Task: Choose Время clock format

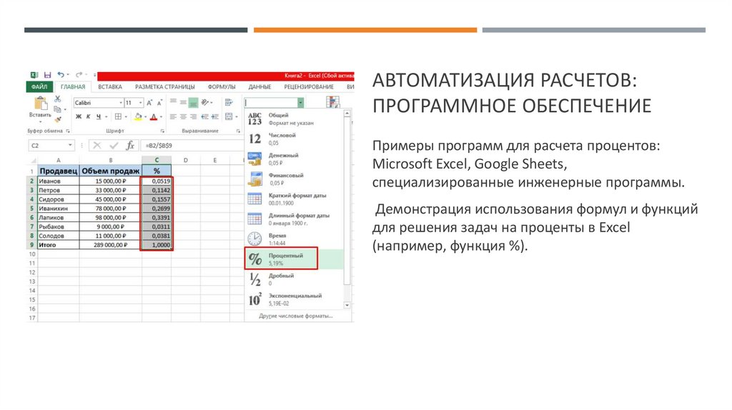Action: [x=294, y=239]
